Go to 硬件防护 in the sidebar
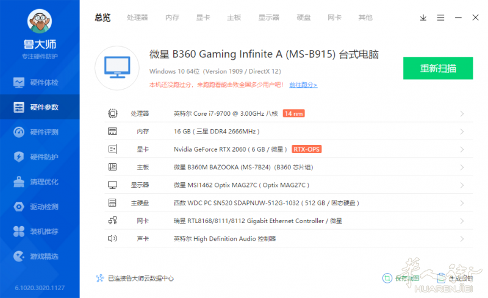This screenshot has height=298, width=488. click(x=40, y=157)
